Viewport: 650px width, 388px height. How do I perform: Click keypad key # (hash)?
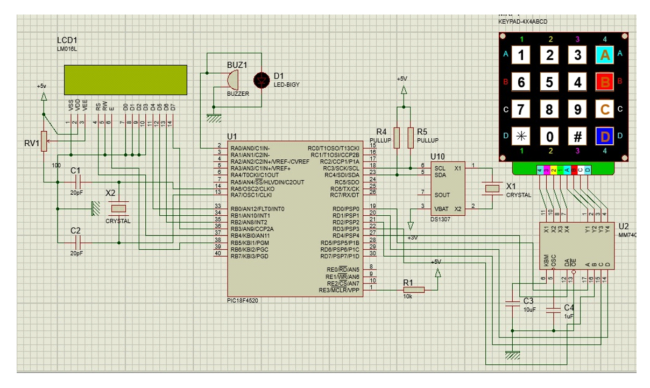coord(577,136)
